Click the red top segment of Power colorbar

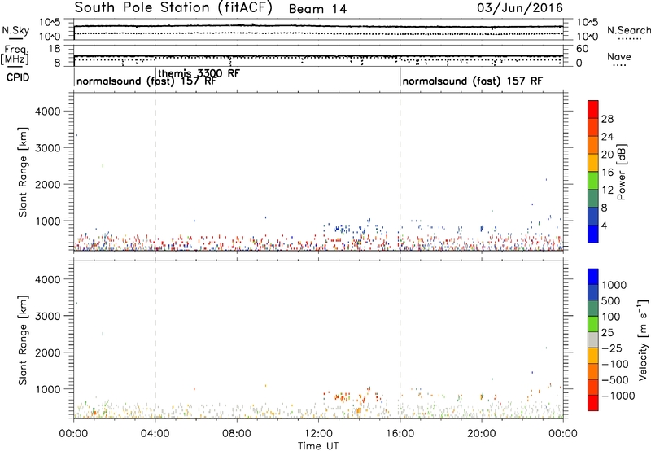(x=593, y=109)
